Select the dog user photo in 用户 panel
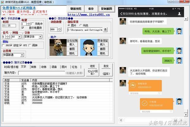 pos(58,47)
